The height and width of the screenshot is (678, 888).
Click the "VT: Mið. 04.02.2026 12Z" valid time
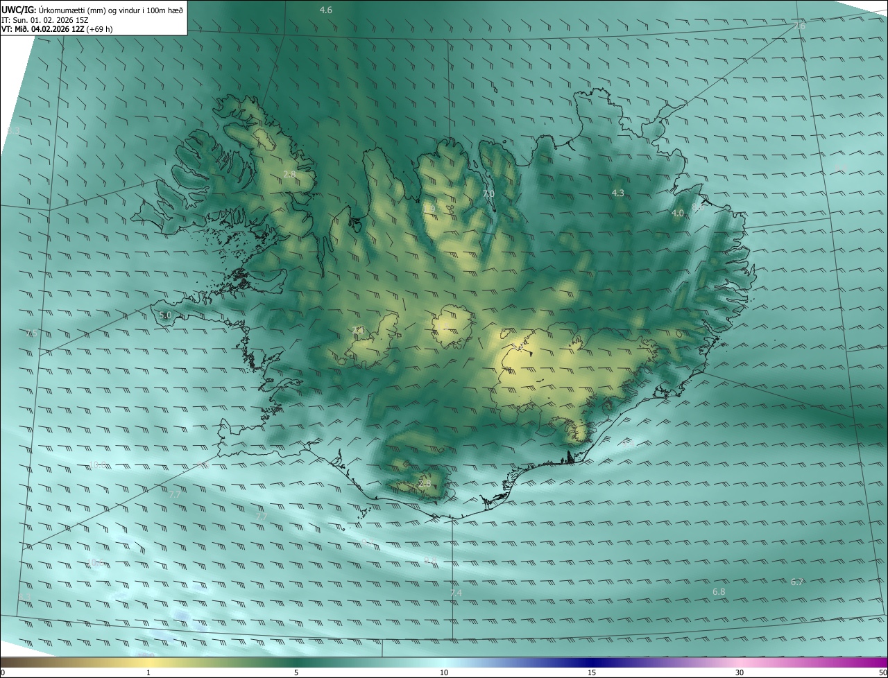[x=42, y=29]
